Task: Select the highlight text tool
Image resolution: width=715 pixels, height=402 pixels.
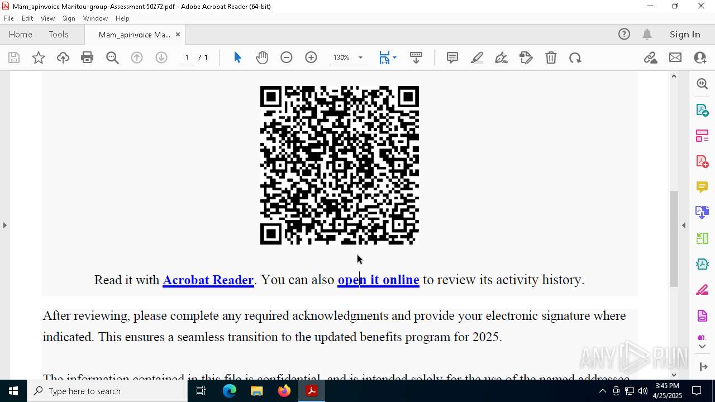Action: point(477,58)
